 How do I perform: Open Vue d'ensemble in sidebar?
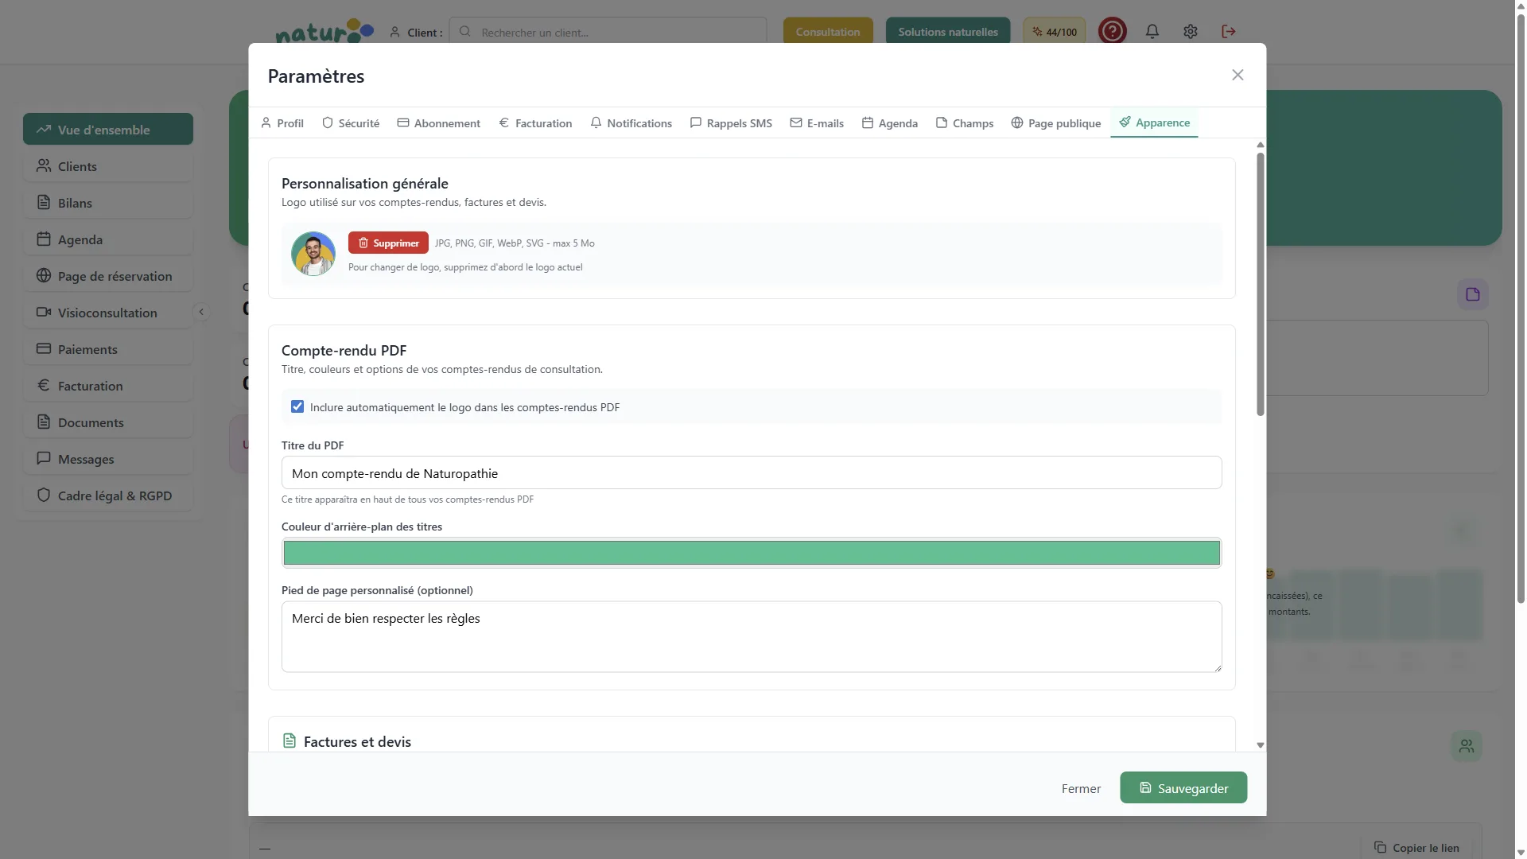click(x=108, y=129)
